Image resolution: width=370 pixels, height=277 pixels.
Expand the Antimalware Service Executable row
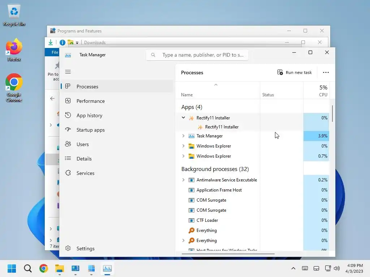(183, 180)
